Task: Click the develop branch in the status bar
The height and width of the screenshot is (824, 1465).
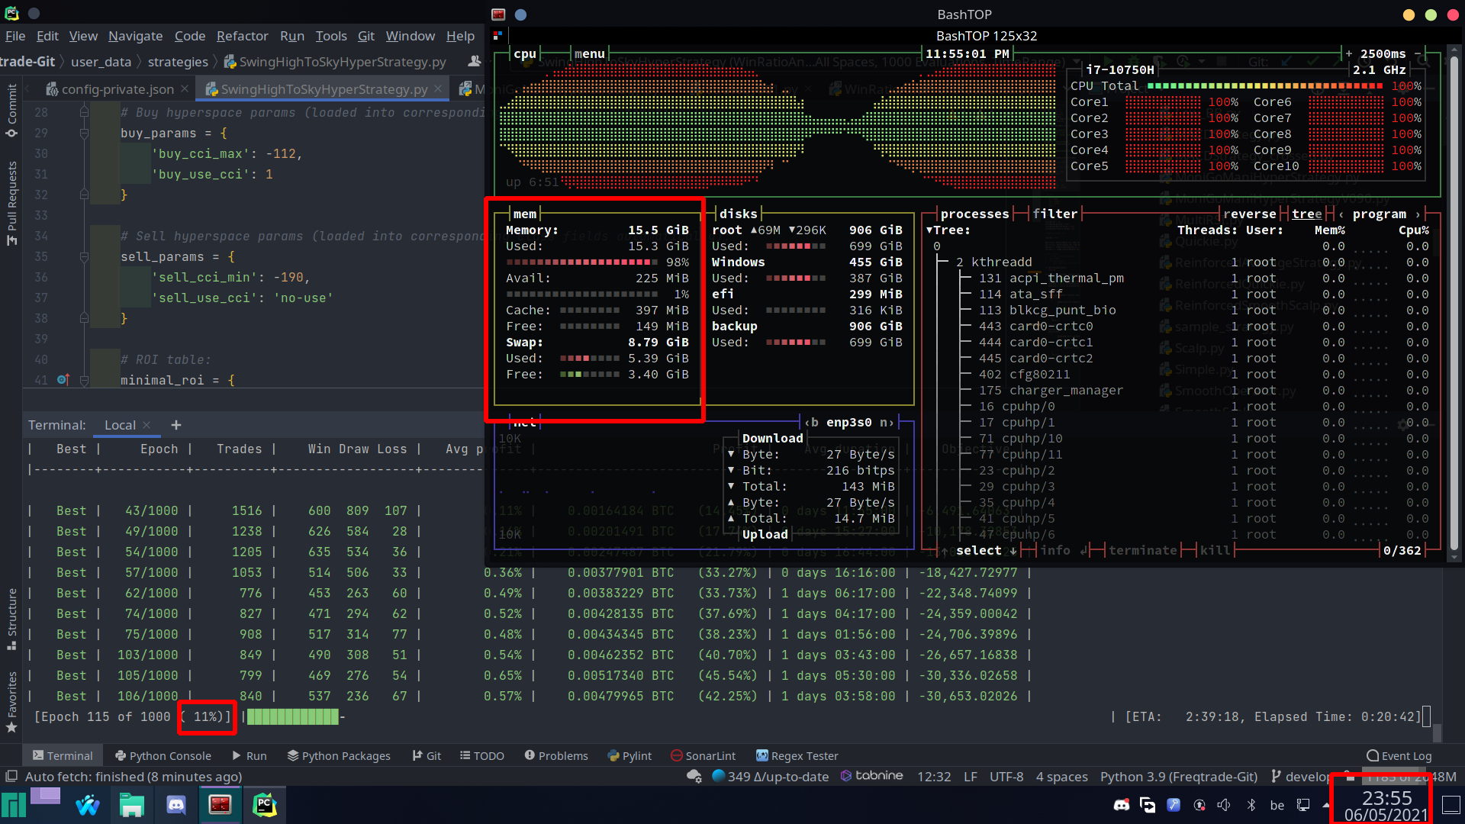Action: [1308, 776]
